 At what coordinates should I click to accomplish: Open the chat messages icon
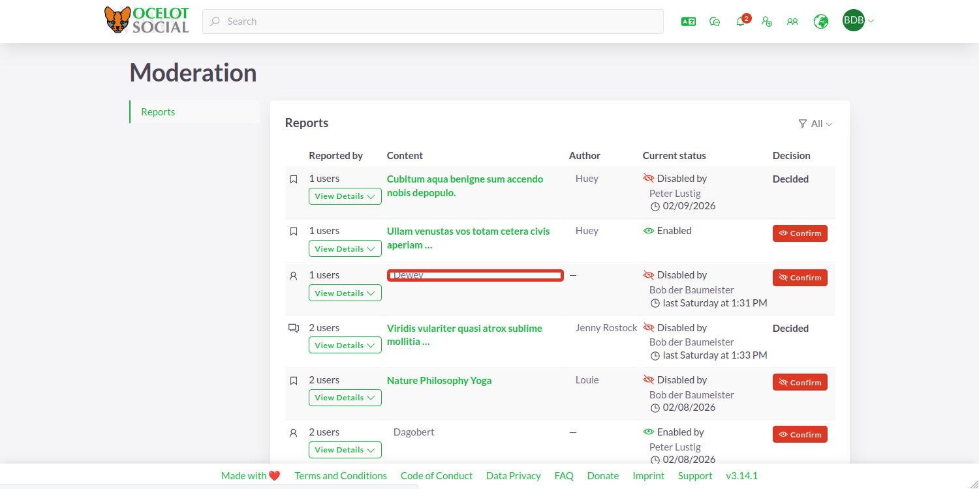pos(715,22)
